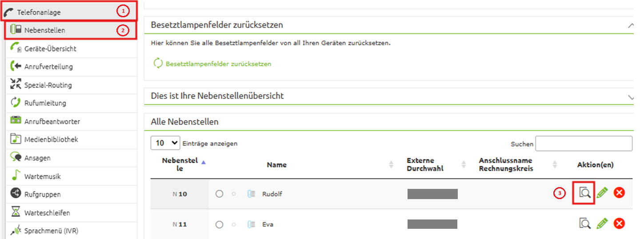Click the red delete icon for Eva
Screen dimensions: 640x239
click(619, 223)
